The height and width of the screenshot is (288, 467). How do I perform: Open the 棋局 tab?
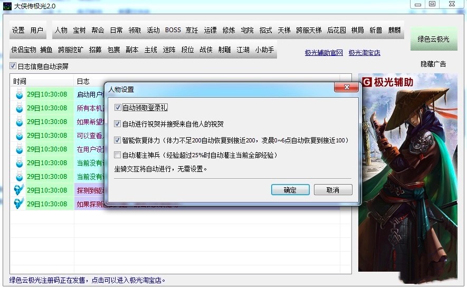[357, 31]
